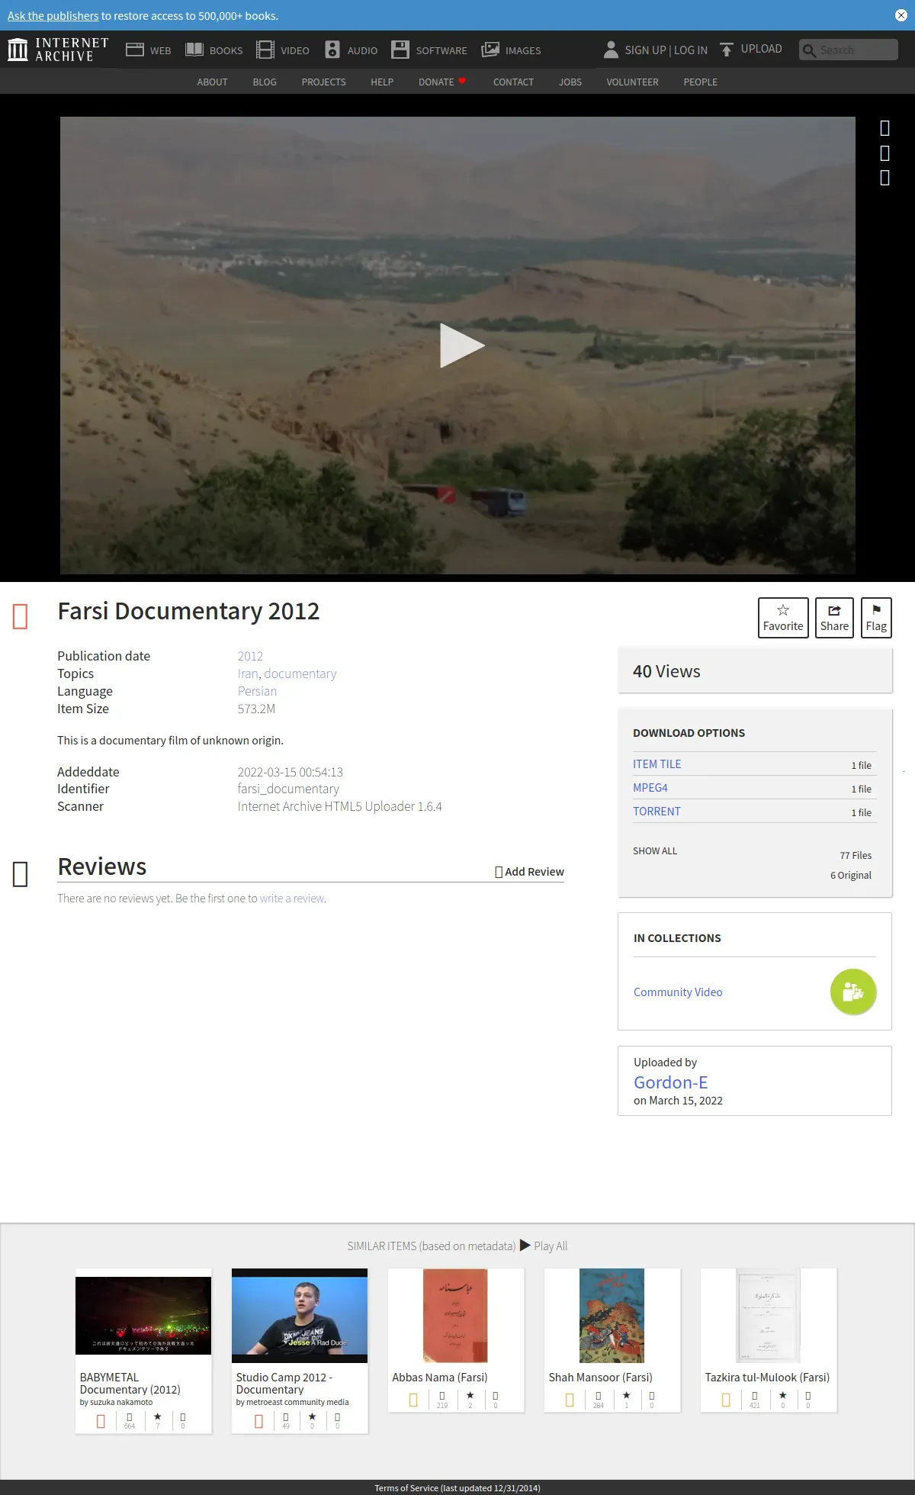This screenshot has width=915, height=1495.
Task: Favorite this item with the star button
Action: click(x=783, y=618)
